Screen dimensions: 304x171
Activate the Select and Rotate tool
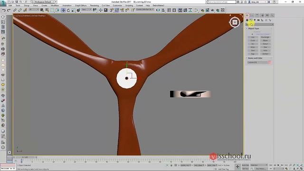point(68,10)
